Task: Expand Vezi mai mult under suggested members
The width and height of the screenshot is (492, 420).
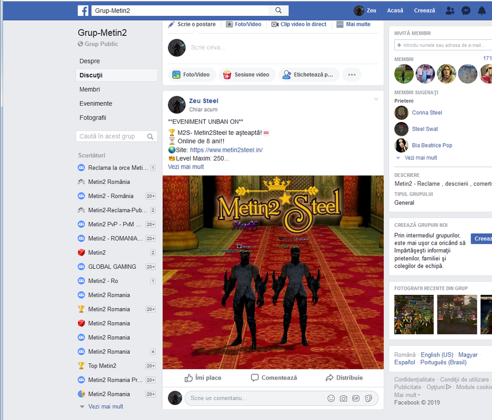Action: (421, 158)
